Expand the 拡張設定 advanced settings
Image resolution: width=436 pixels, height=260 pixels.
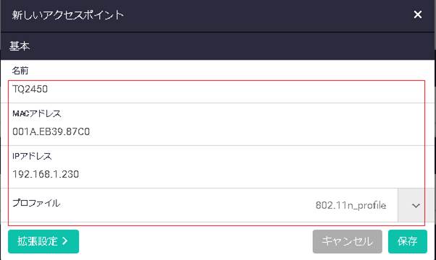[43, 241]
